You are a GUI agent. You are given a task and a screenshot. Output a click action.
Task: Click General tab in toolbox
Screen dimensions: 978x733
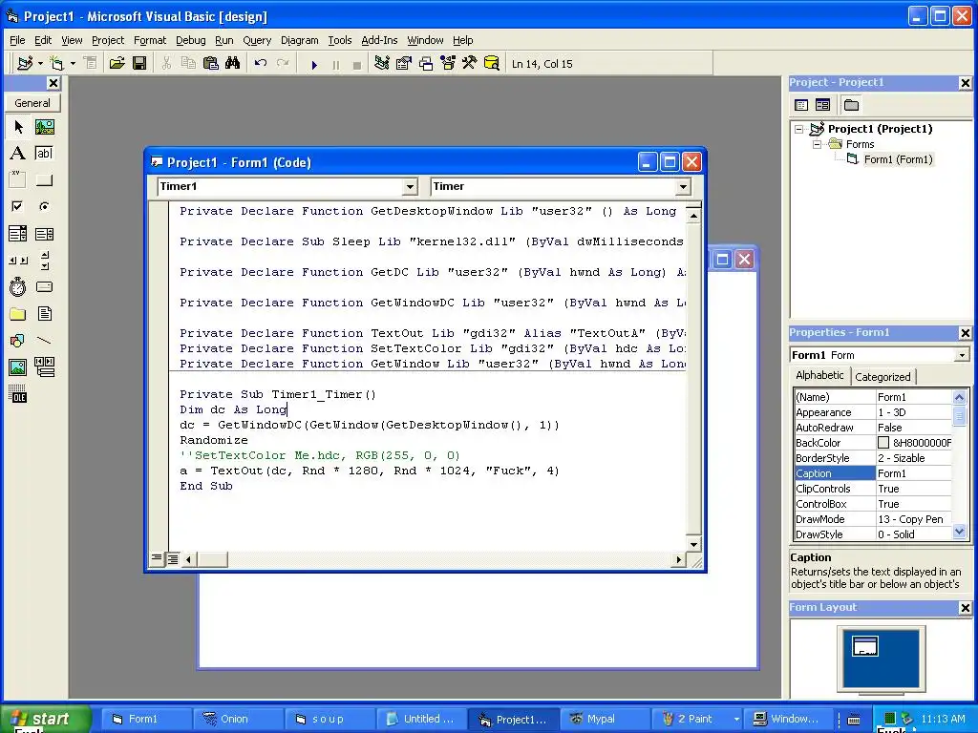pos(32,103)
